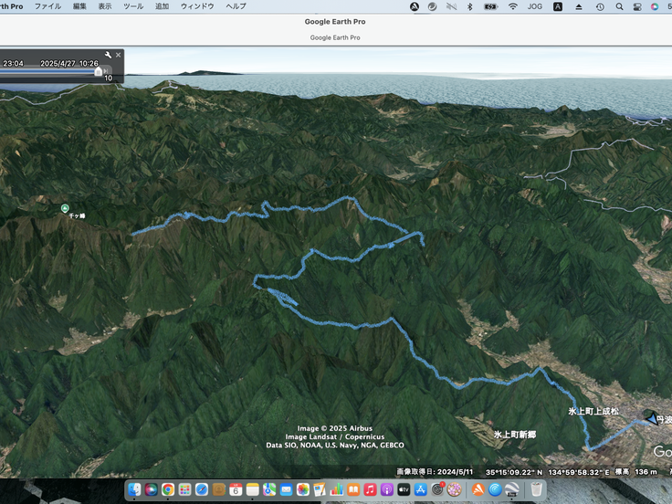Toggle Wi-Fi menu bar icon
The height and width of the screenshot is (504, 672).
tap(513, 6)
